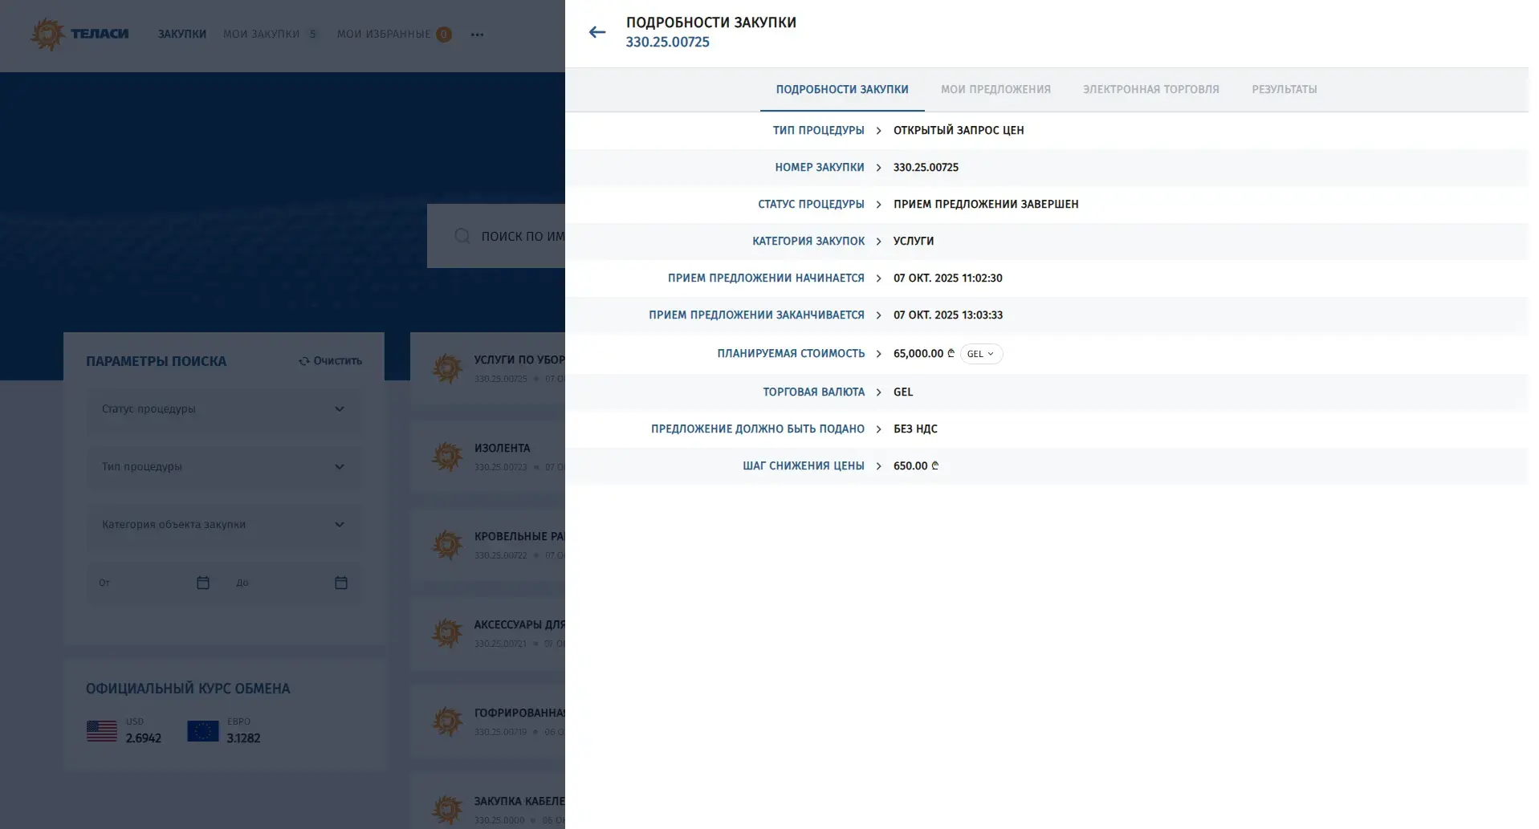The width and height of the screenshot is (1539, 829).
Task: Click the Euro flag icon
Action: point(202,730)
